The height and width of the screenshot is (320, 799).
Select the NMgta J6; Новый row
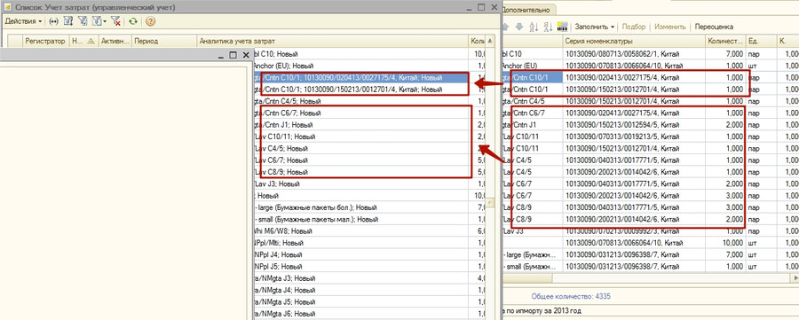coord(361,314)
